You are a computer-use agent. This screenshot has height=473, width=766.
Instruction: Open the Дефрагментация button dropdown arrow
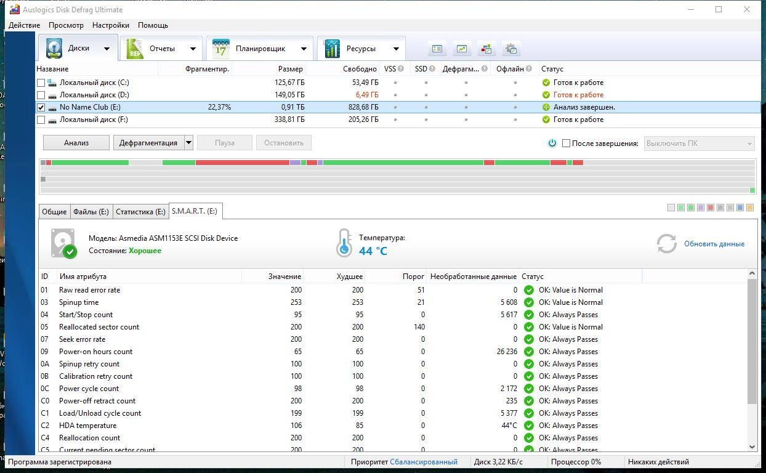click(188, 143)
